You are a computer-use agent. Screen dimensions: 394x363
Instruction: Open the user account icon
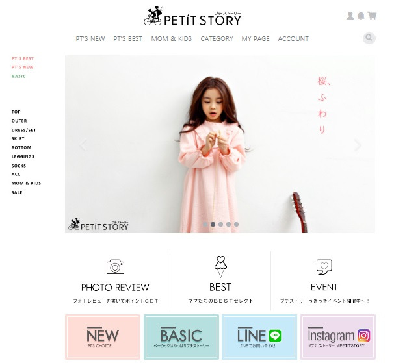350,16
